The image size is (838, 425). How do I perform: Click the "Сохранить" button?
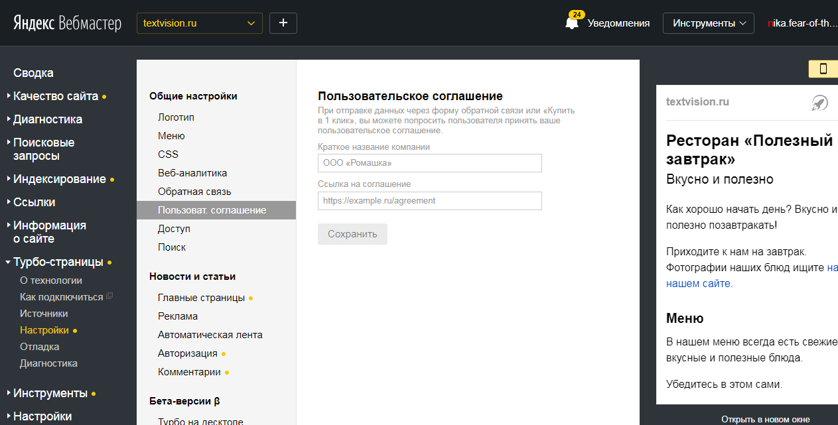(x=352, y=233)
